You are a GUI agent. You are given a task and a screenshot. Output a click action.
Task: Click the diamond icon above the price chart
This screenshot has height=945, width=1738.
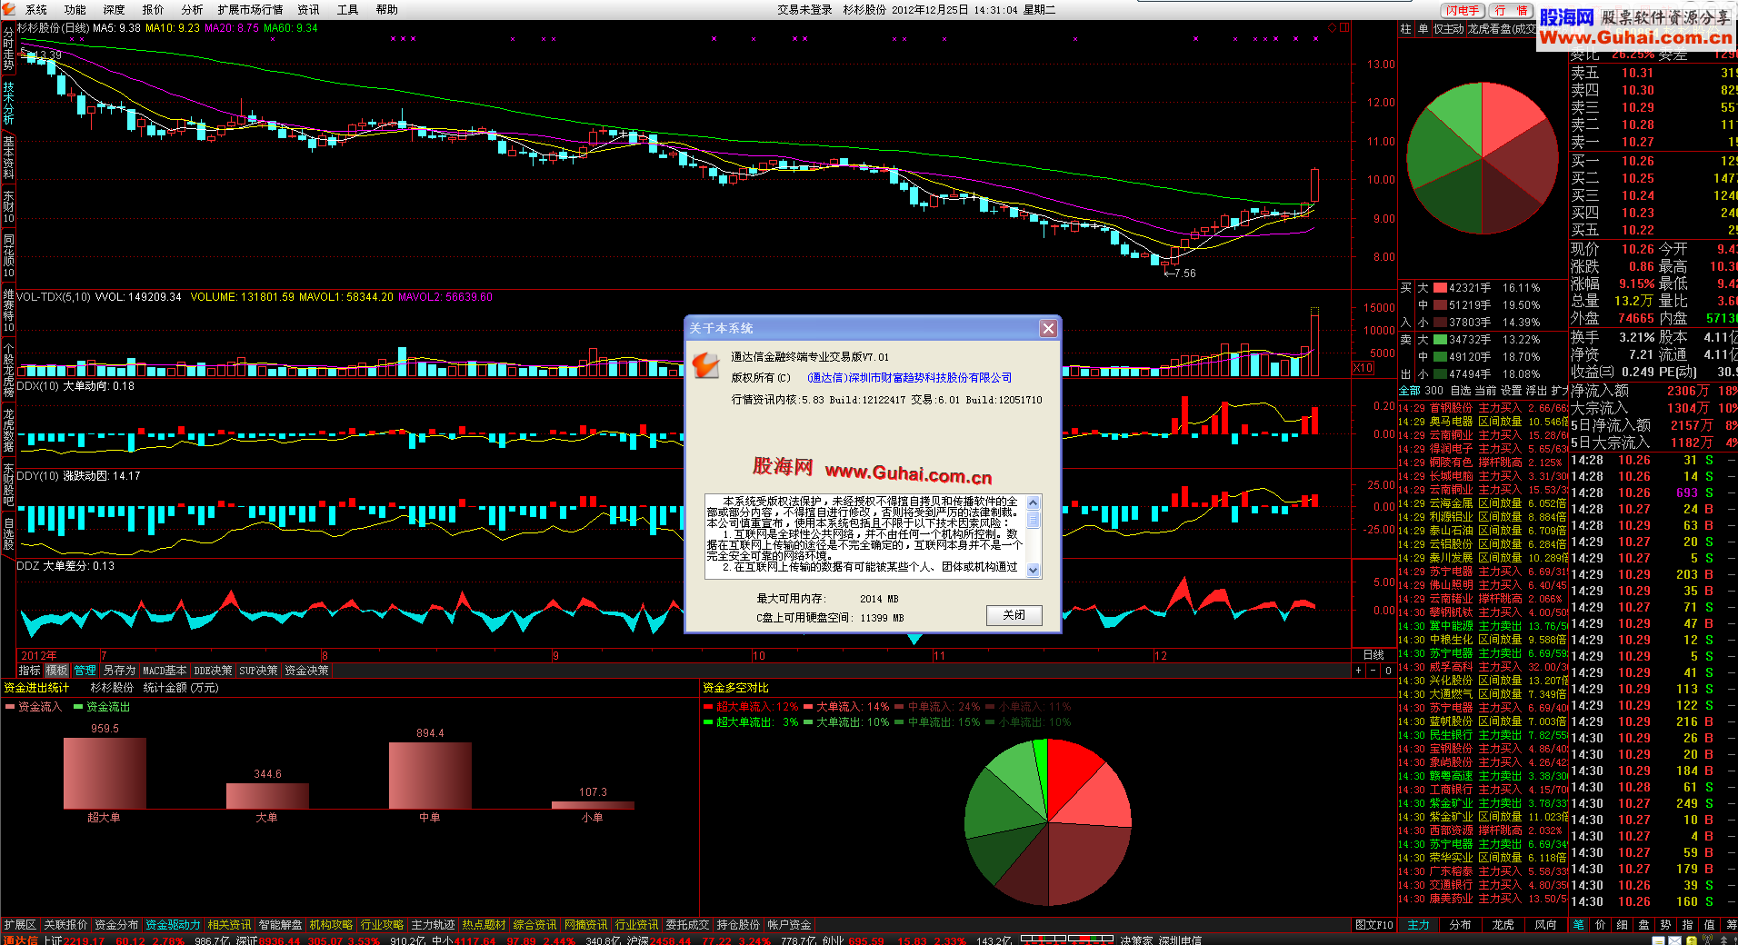pos(1333,28)
